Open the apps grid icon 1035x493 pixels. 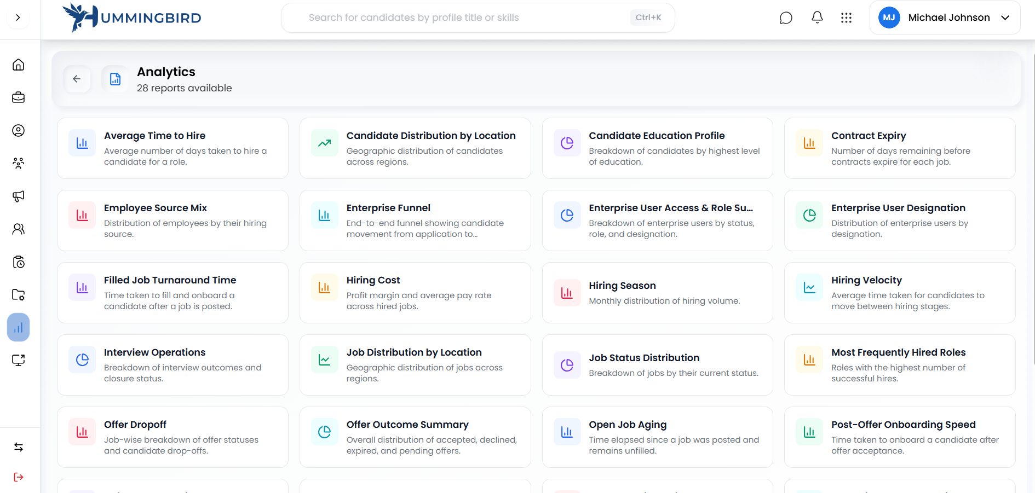[846, 18]
